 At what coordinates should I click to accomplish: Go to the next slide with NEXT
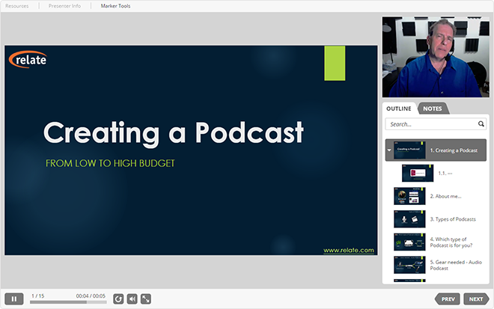(476, 299)
